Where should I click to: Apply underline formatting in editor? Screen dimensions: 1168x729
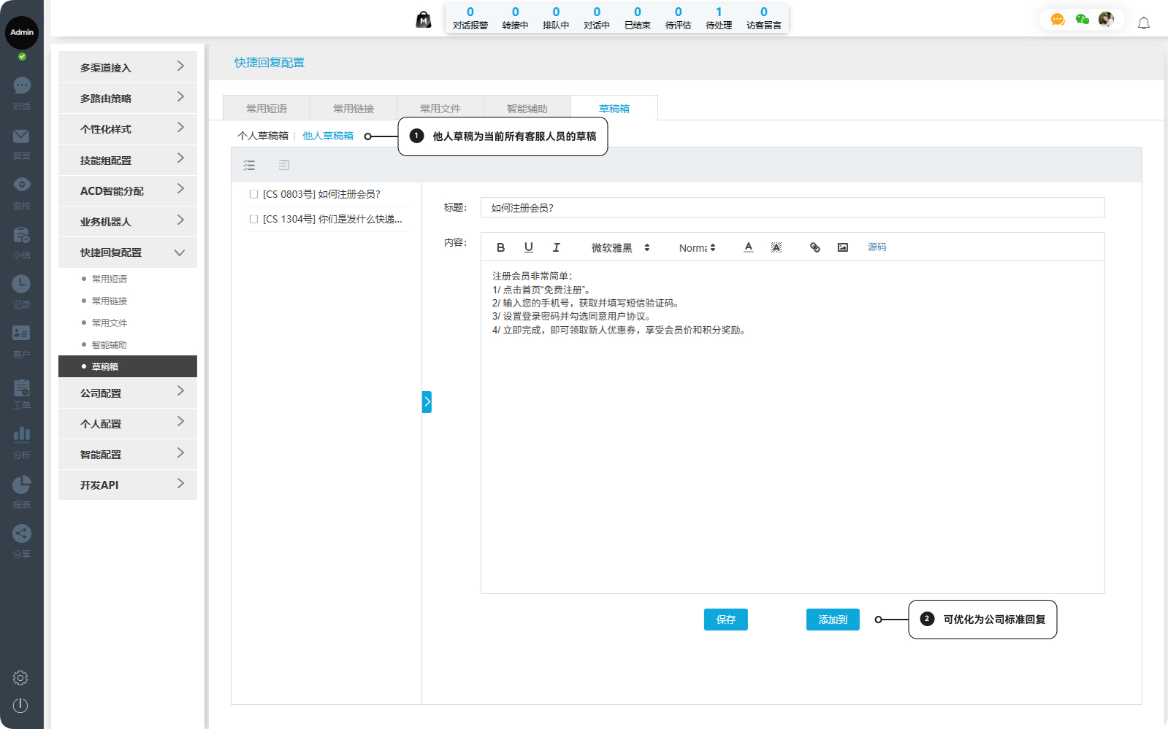pyautogui.click(x=529, y=247)
